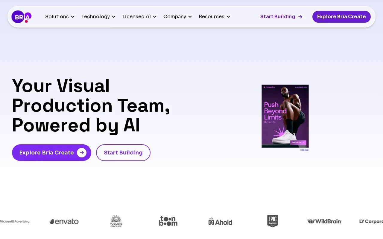The image size is (383, 239).
Task: Open the Push Beyond Limits ad image
Action: pyautogui.click(x=285, y=116)
